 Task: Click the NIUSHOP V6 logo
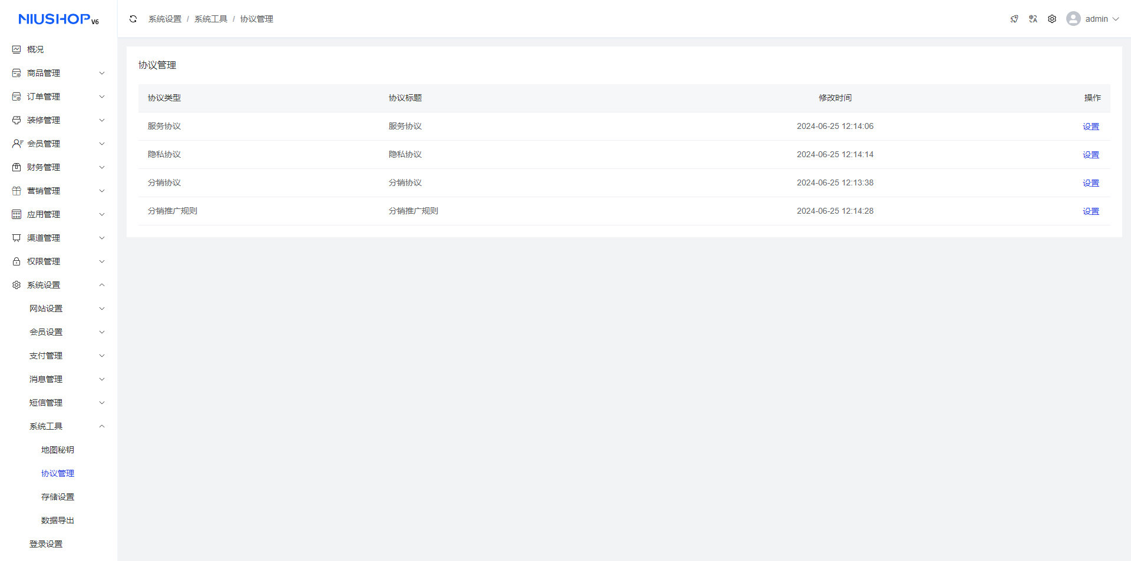58,19
